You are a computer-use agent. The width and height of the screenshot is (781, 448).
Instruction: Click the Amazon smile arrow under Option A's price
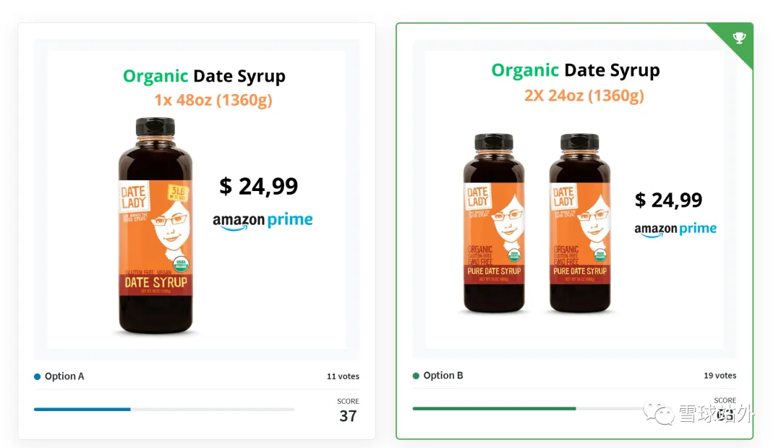click(x=233, y=227)
